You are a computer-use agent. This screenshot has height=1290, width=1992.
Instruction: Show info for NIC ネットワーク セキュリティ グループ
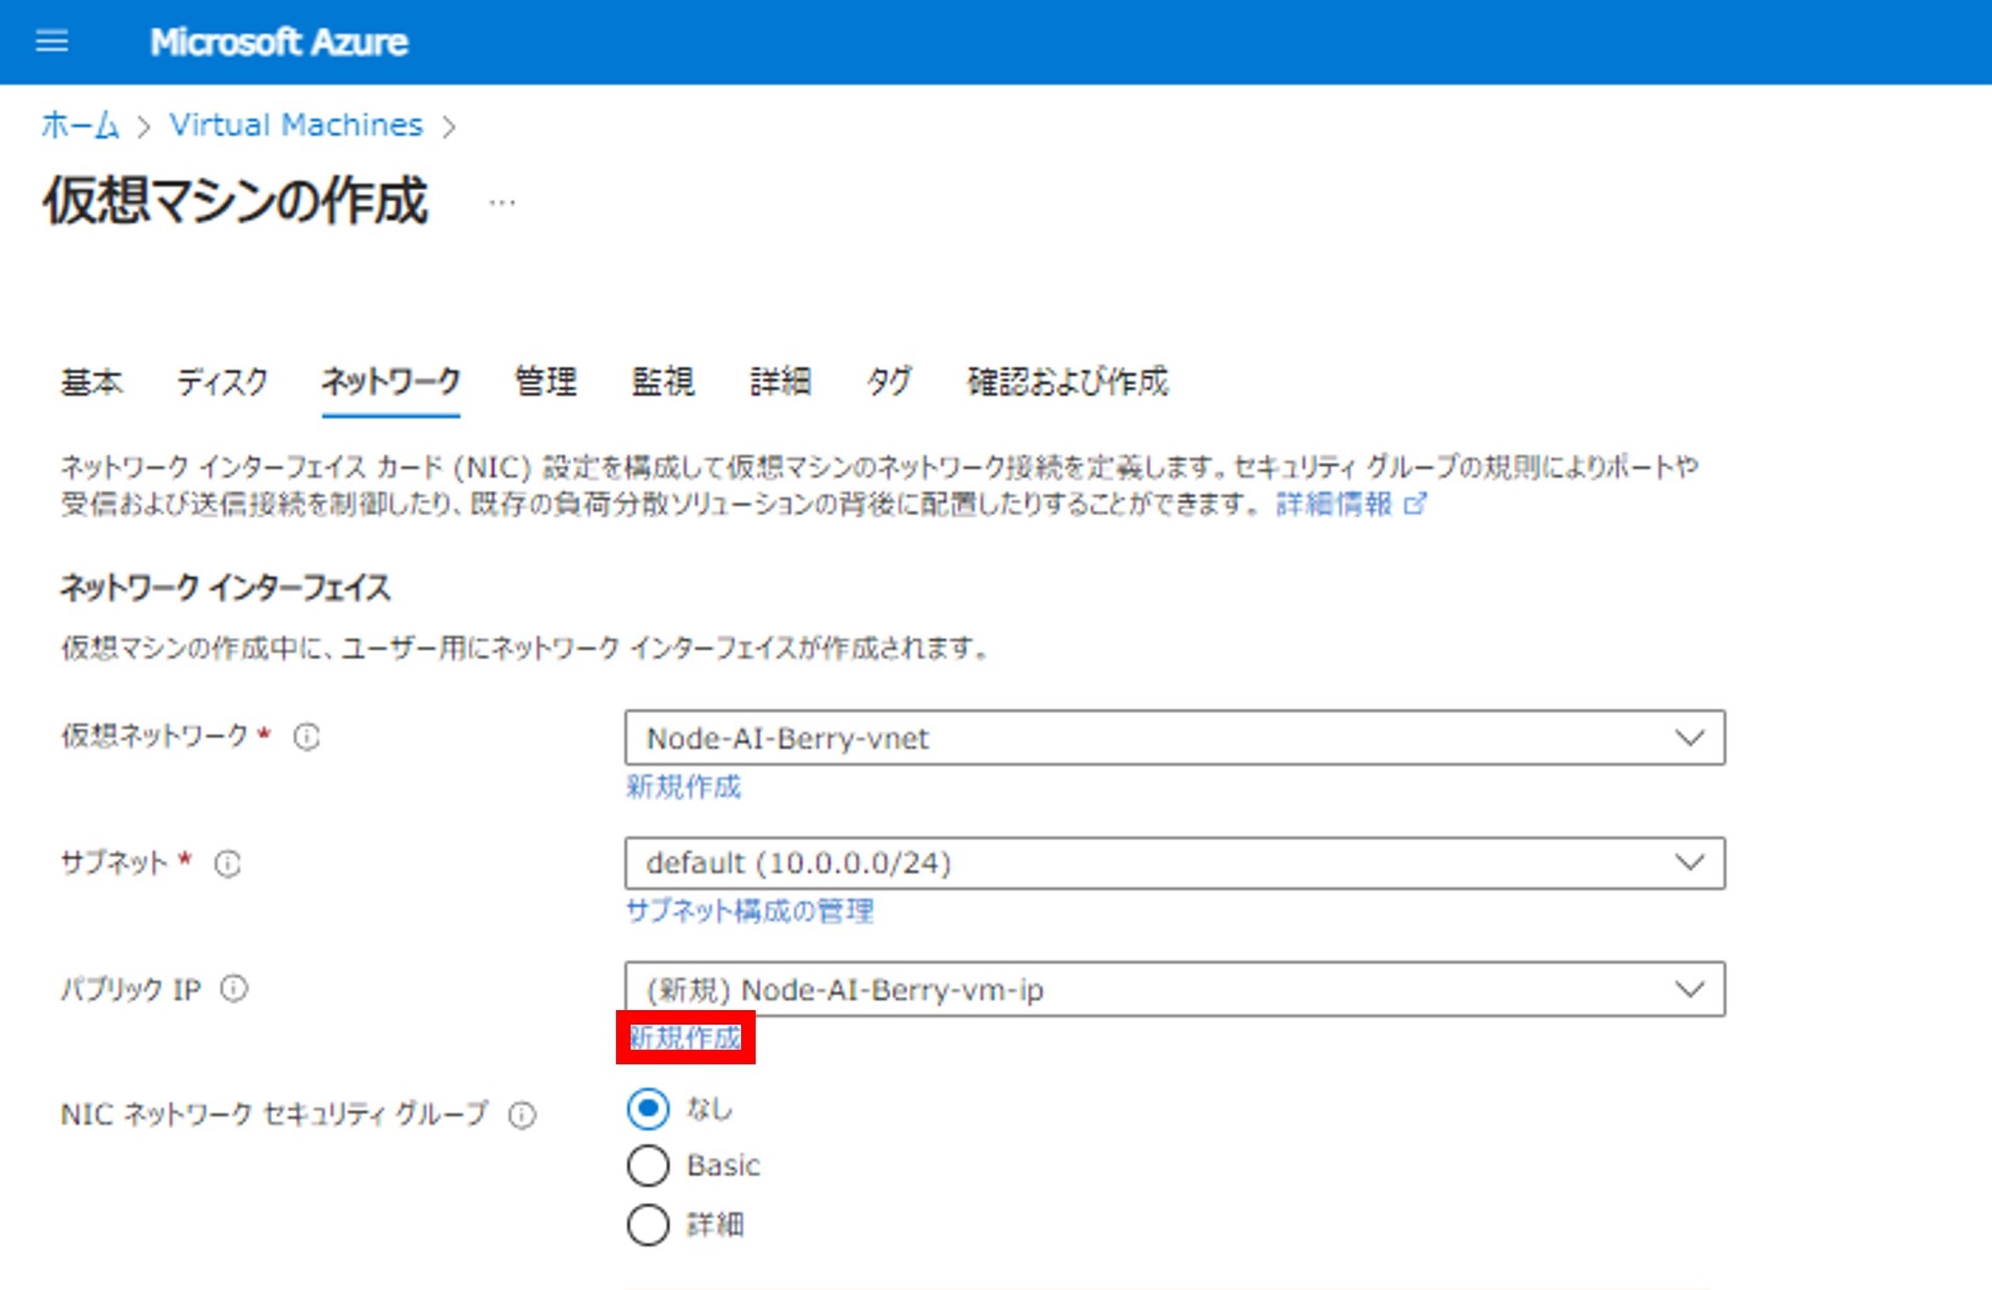point(522,1114)
